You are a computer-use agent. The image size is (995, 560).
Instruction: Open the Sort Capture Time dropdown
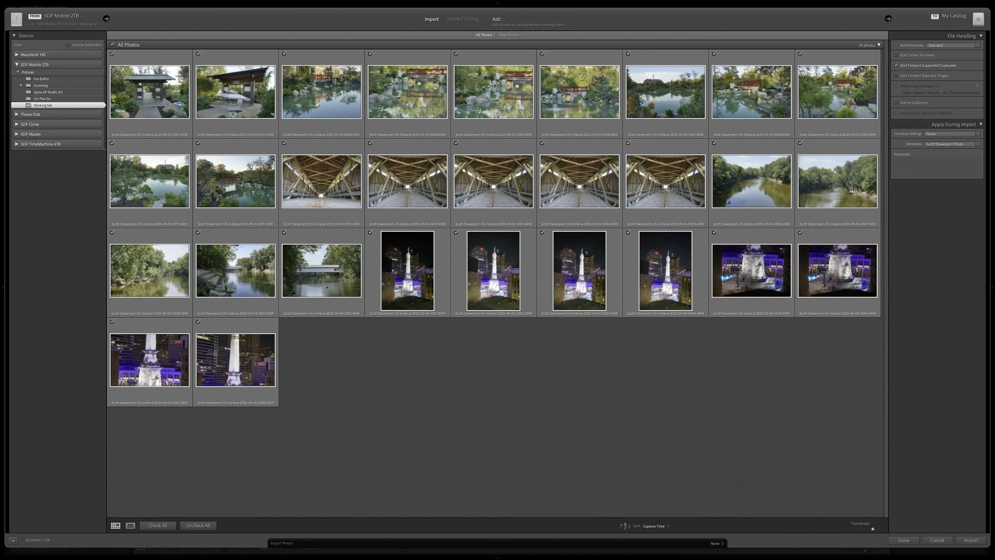coord(656,526)
